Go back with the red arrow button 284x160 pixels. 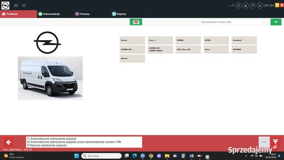(x=9, y=142)
